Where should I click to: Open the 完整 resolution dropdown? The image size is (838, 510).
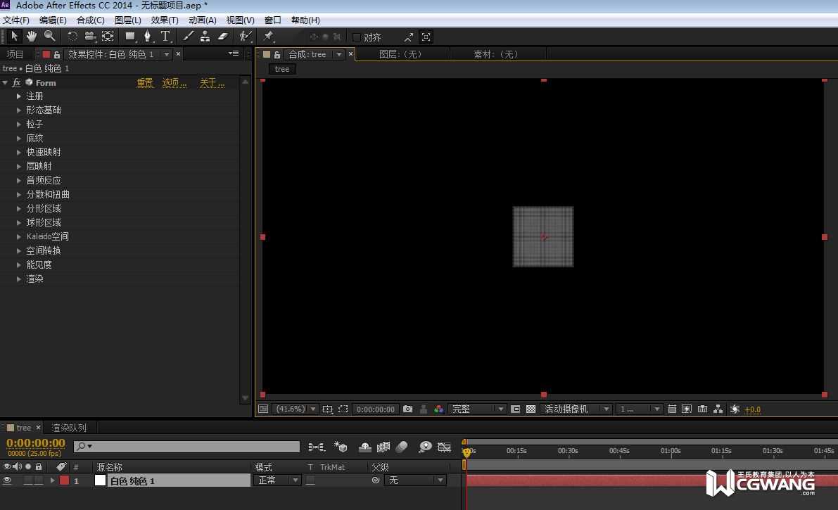click(477, 409)
